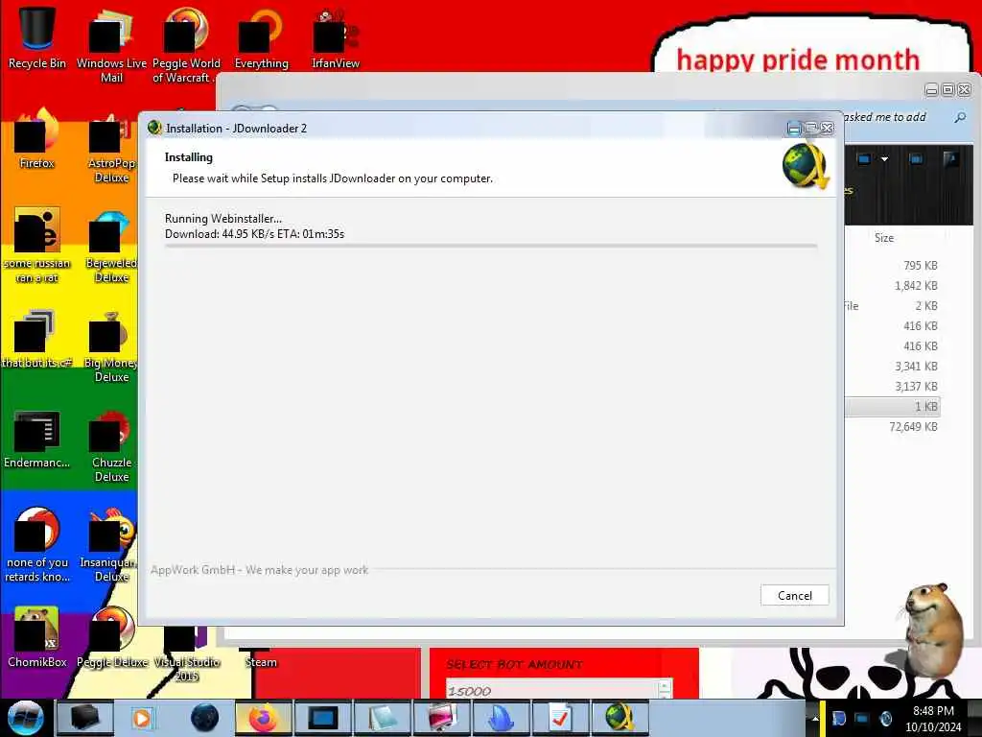Screen dimensions: 982x737
Task: Select the Firefox desktop shortcut
Action: 37,138
